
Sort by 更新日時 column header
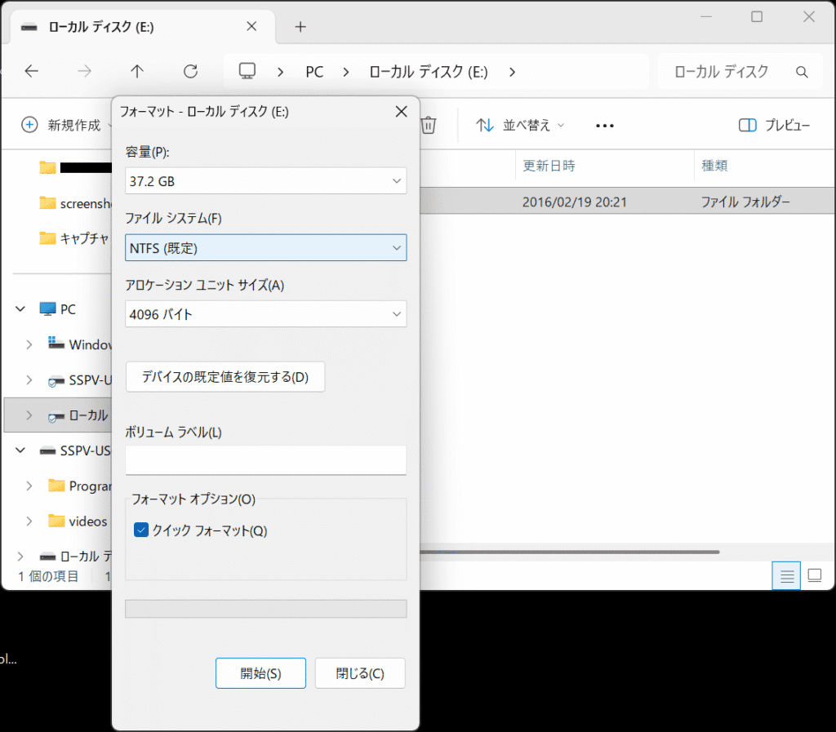549,166
